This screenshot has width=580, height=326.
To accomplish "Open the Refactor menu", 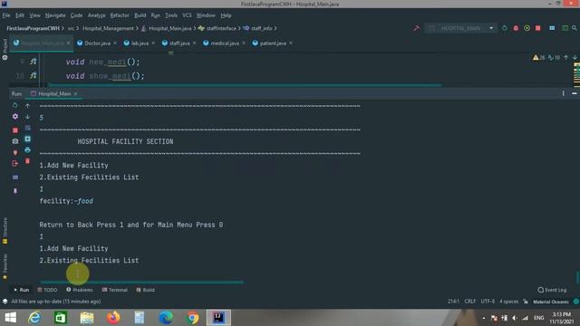I will click(x=120, y=15).
